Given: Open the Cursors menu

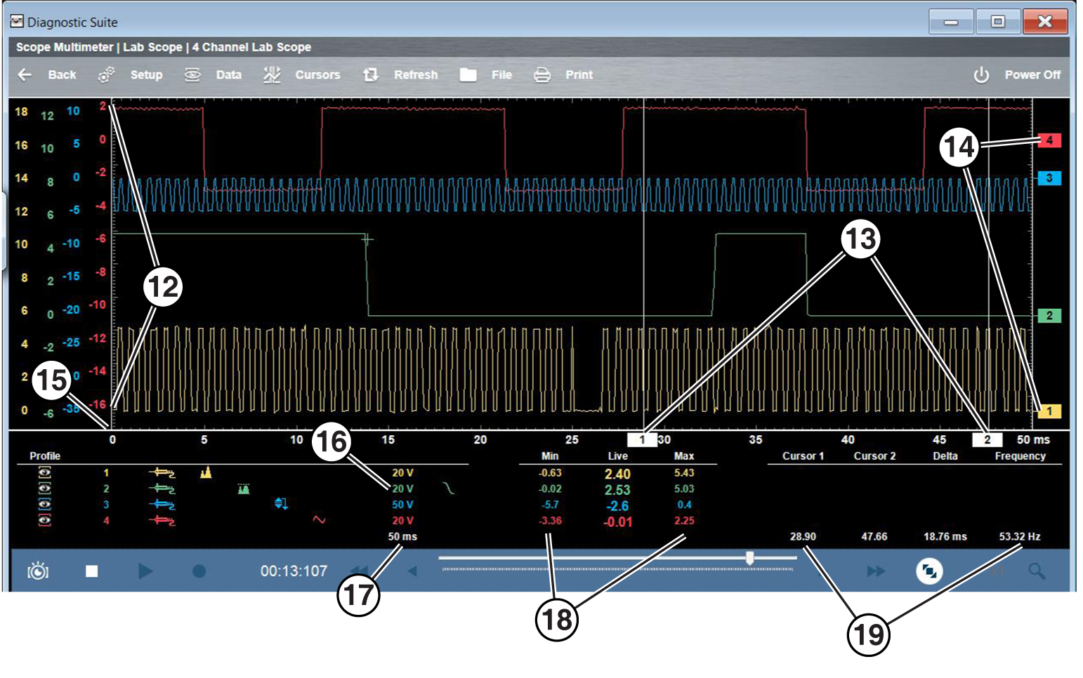Looking at the screenshot, I should tap(302, 75).
